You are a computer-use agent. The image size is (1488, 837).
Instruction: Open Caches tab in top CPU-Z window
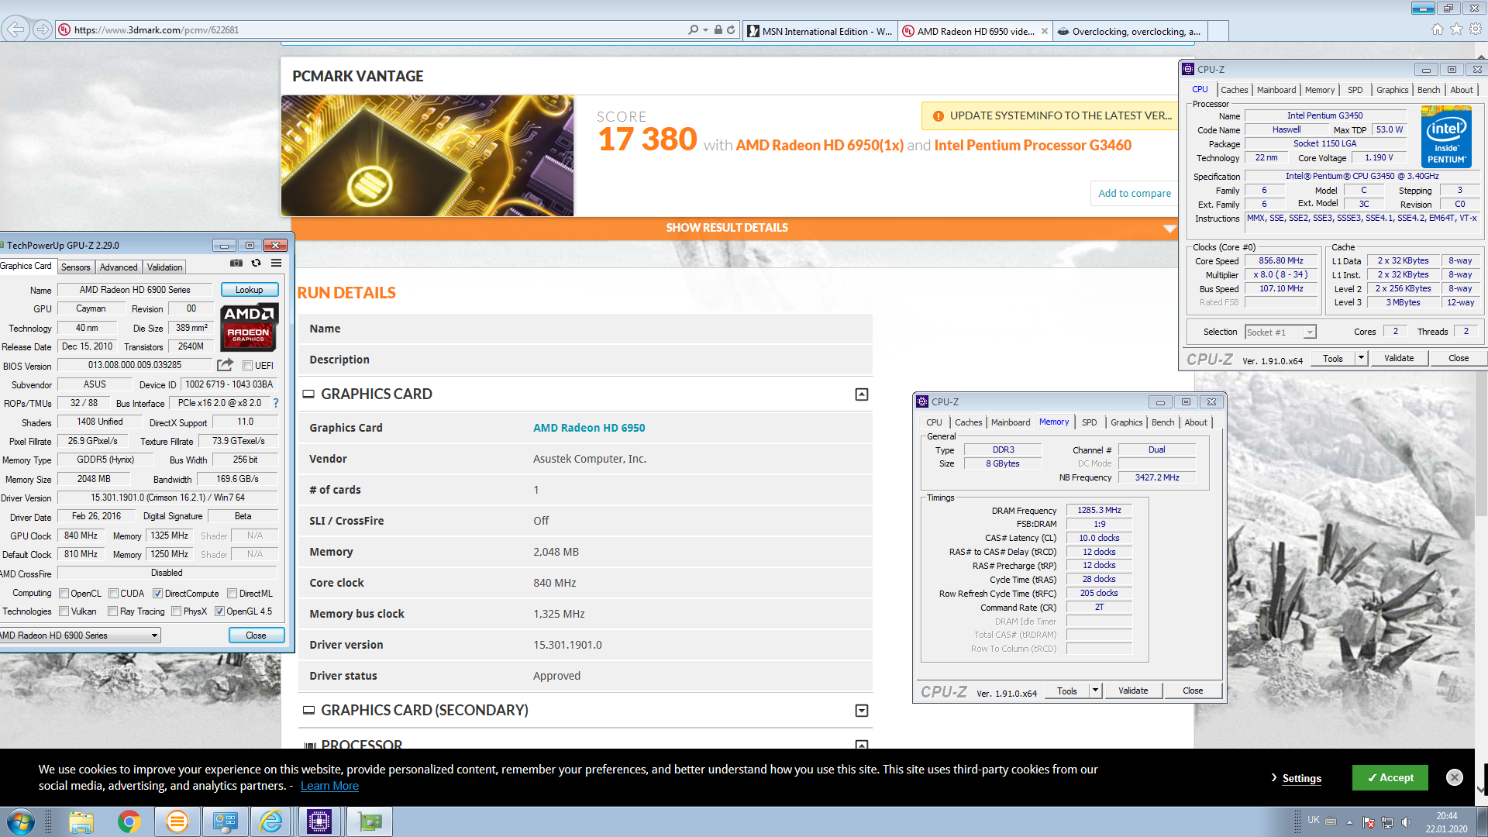(x=1234, y=90)
